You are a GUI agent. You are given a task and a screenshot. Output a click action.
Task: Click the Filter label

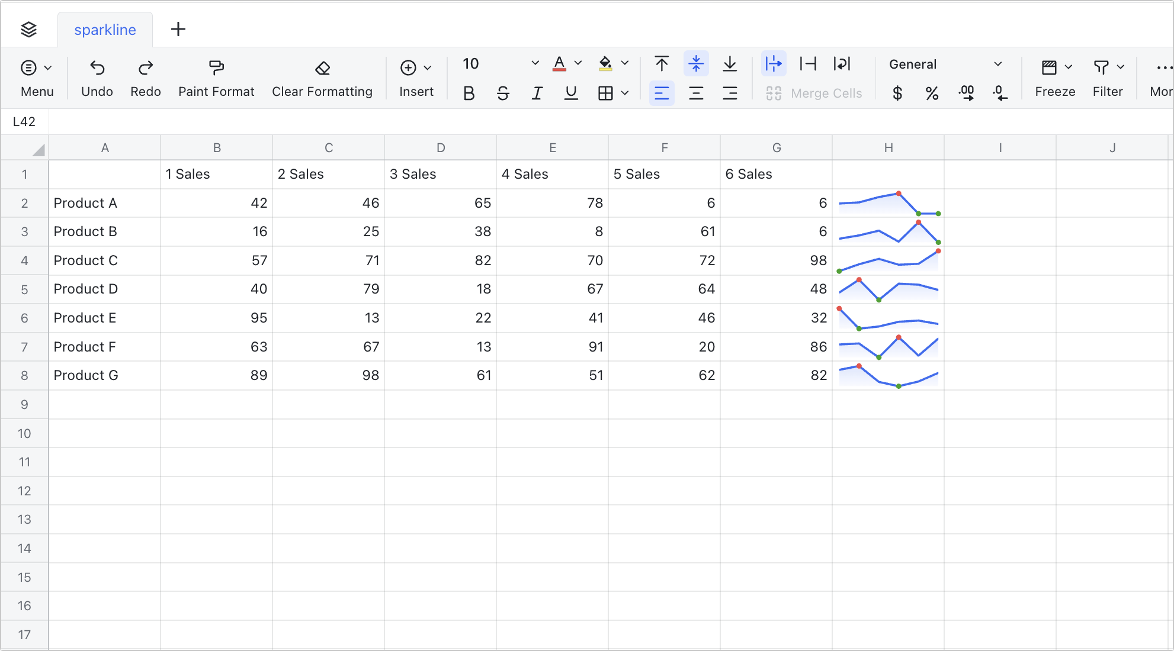pyautogui.click(x=1108, y=92)
